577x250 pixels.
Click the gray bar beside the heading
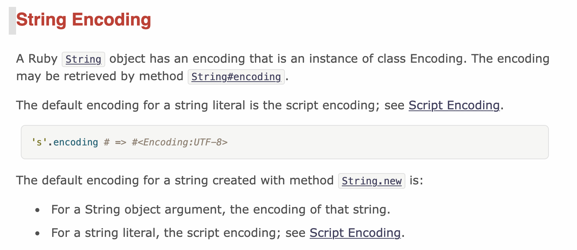[12, 20]
